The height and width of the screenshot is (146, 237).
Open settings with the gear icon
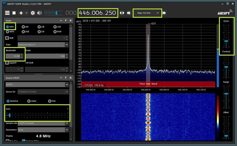tap(33, 13)
